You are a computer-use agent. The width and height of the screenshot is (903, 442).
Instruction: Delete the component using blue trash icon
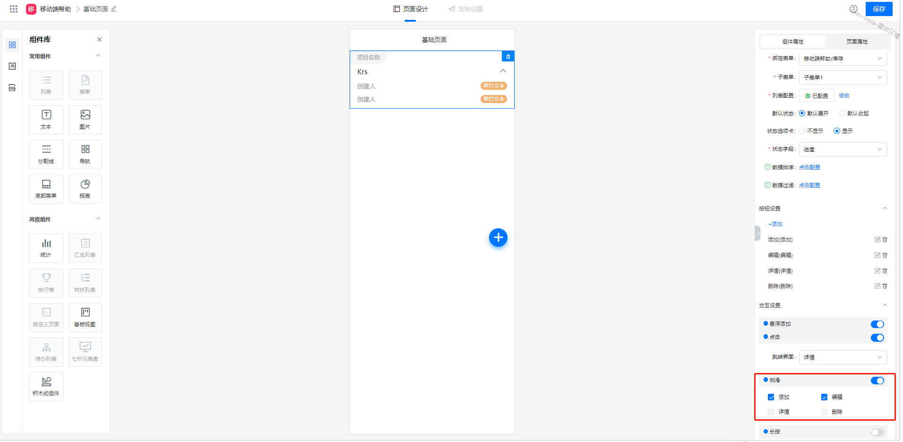pos(508,57)
